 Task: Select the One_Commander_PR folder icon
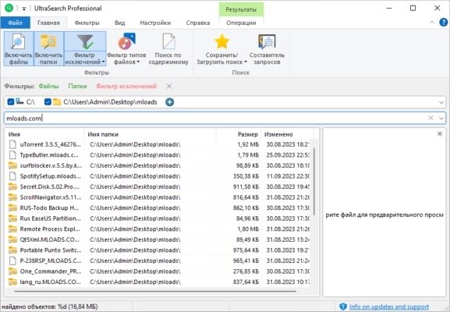12,271
